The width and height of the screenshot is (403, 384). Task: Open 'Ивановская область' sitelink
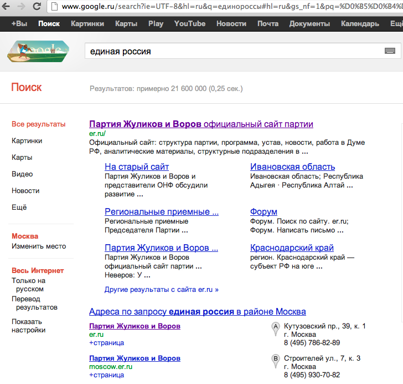292,166
